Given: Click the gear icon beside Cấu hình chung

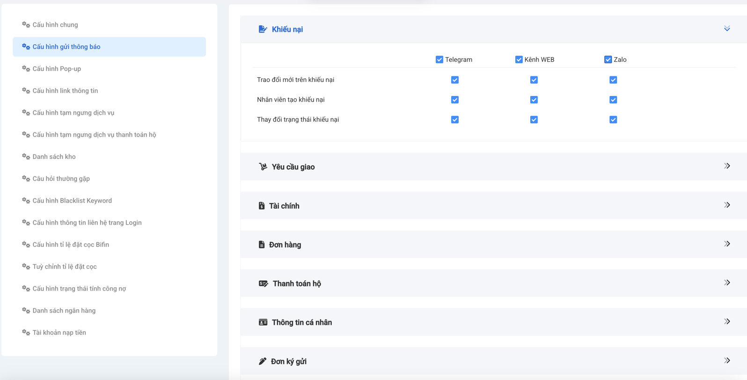Looking at the screenshot, I should [x=26, y=25].
